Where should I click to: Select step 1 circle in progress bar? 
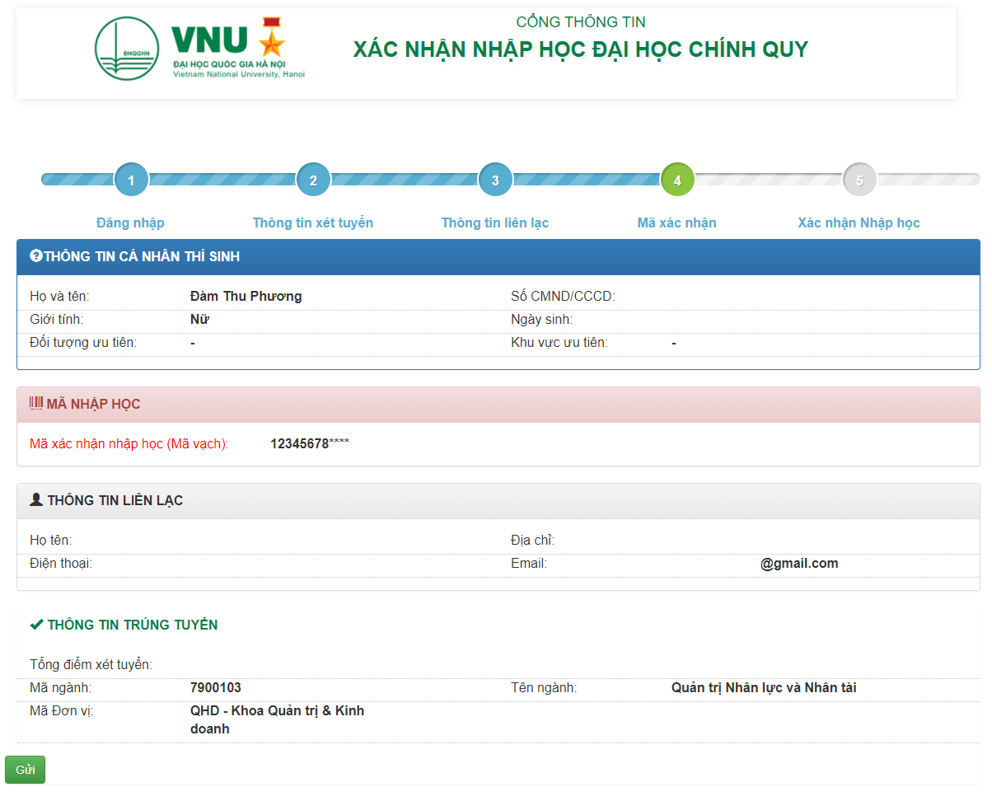coord(131,180)
